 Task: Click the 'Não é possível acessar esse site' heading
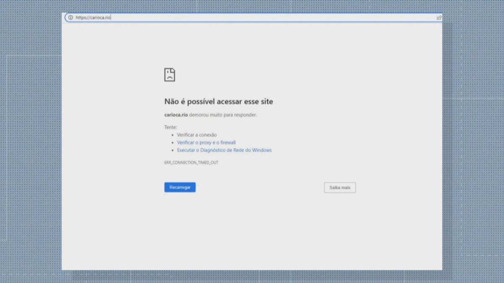[218, 101]
